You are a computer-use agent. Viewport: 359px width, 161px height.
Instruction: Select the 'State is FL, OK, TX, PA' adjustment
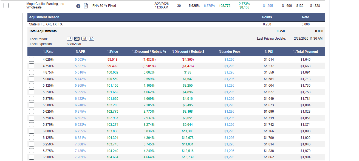tap(46, 24)
